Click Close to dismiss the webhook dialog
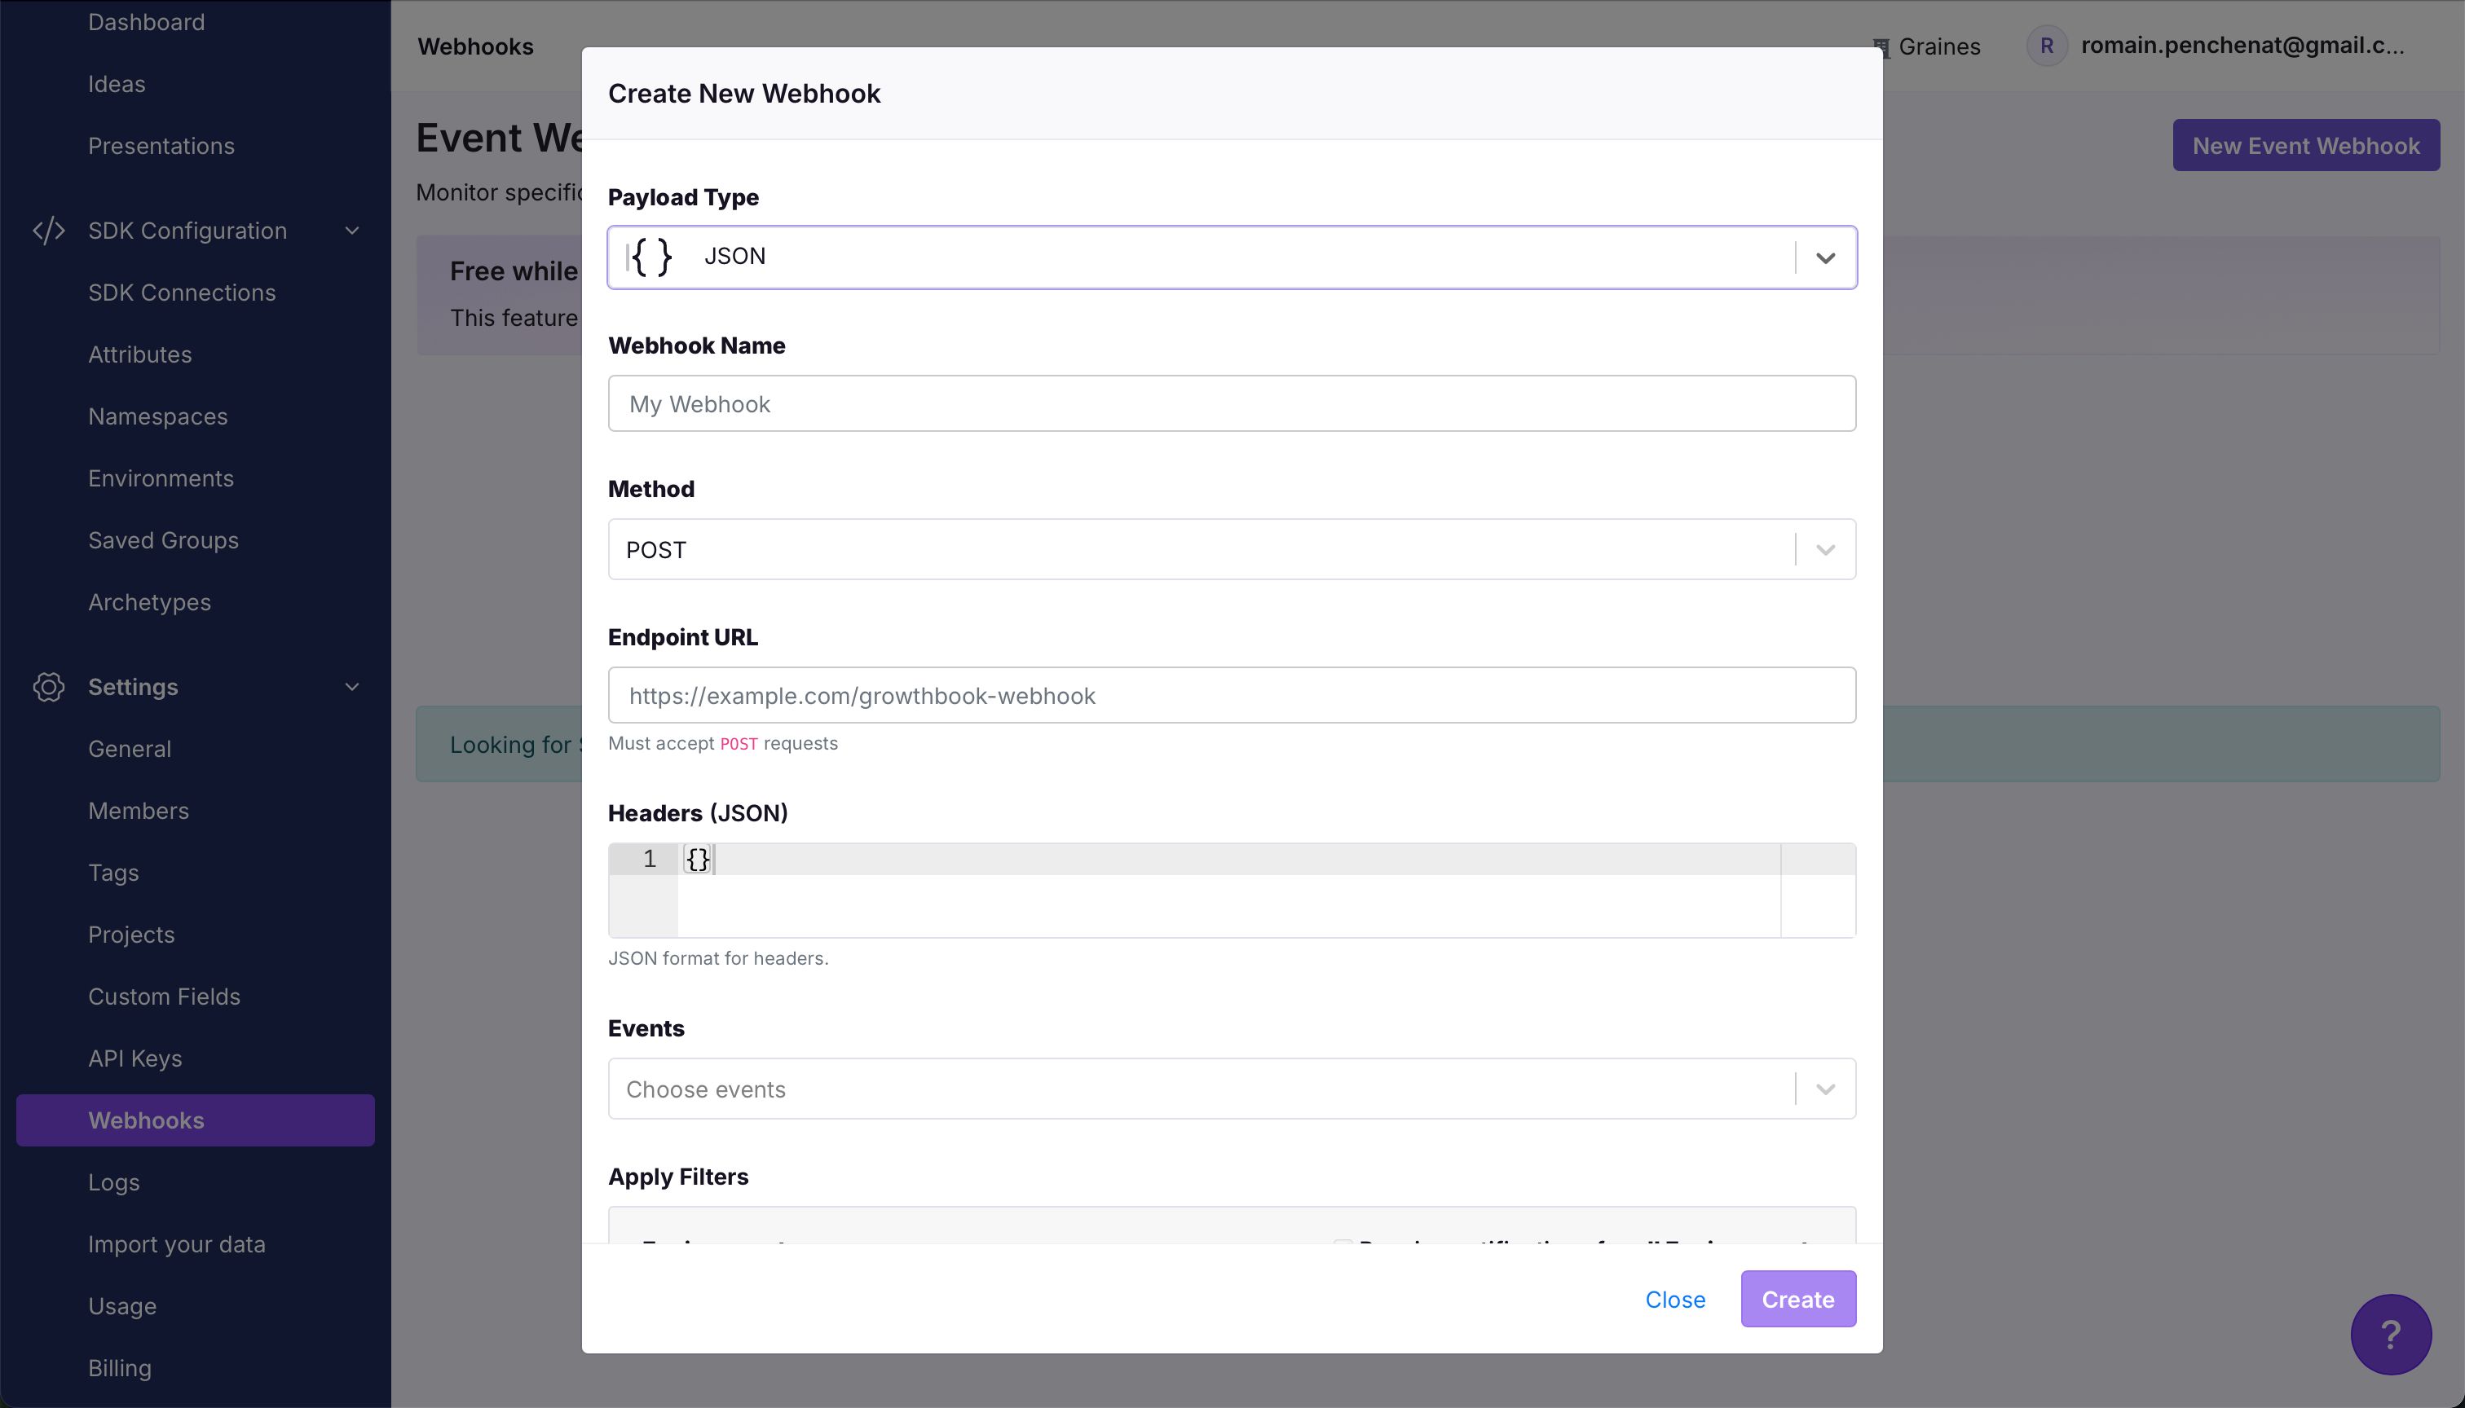 click(1676, 1300)
